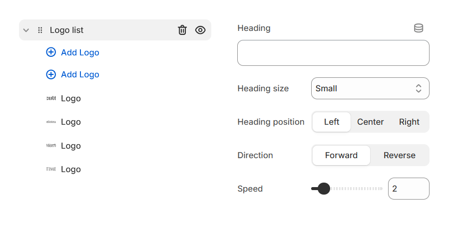Set heading position to Center

click(371, 122)
